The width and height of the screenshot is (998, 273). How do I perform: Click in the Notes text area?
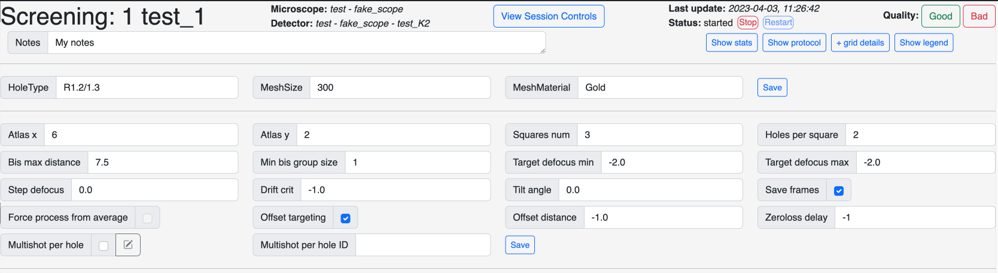click(x=296, y=43)
